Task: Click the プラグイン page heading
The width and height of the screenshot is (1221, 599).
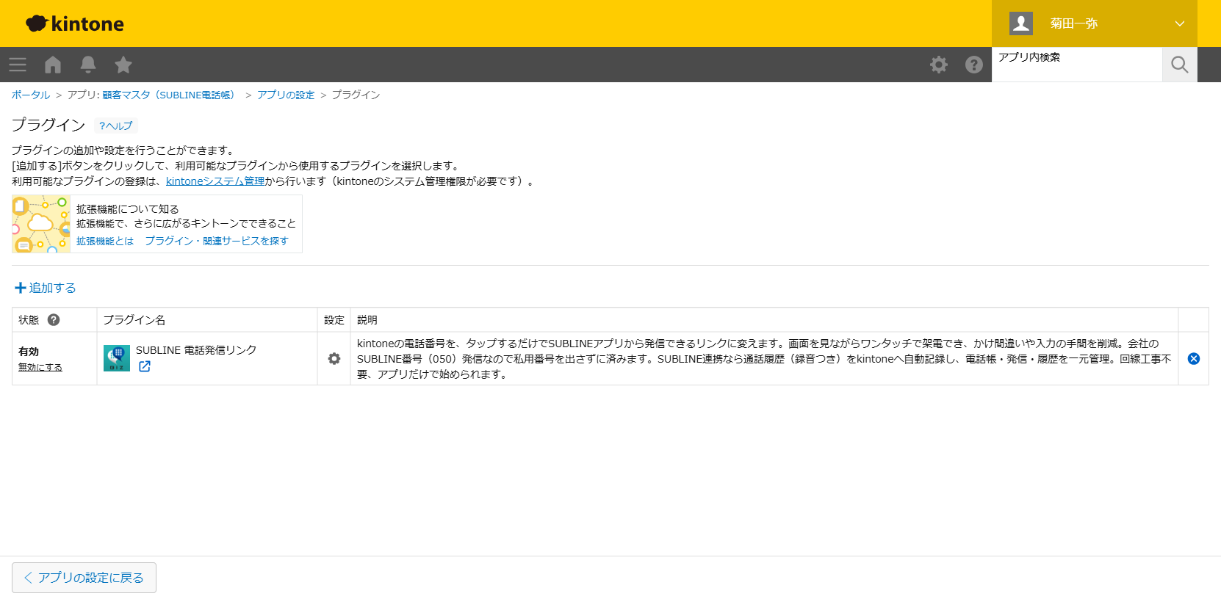Action: tap(48, 125)
